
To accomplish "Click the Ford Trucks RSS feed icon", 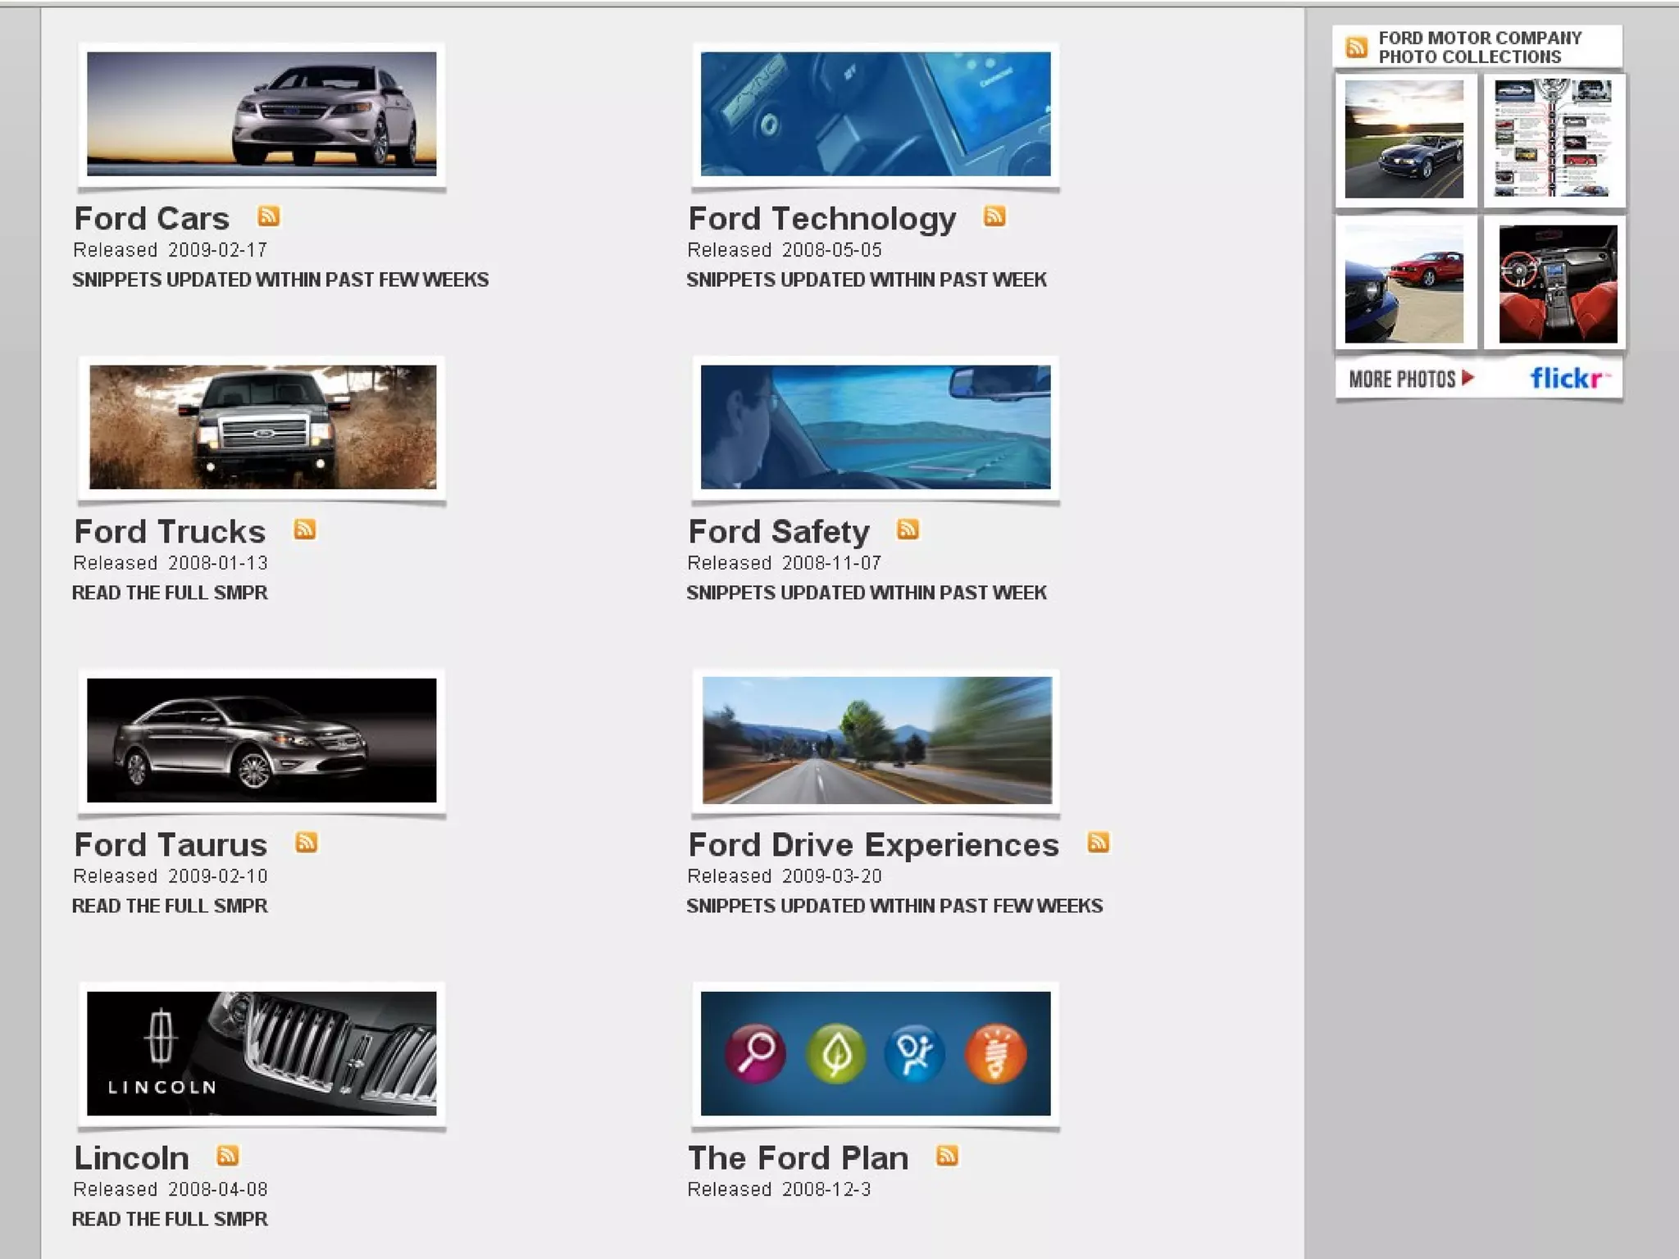I will coord(305,529).
